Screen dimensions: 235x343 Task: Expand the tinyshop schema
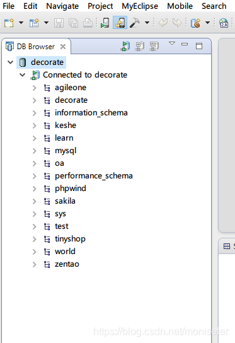[34, 240]
